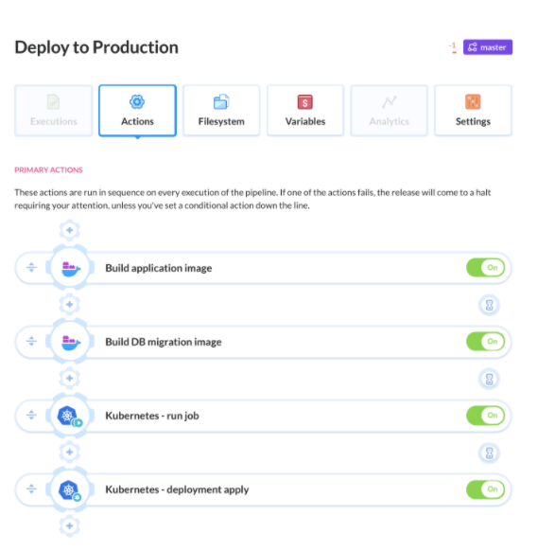Image resolution: width=555 pixels, height=551 pixels.
Task: Click the master branch button
Action: point(487,47)
